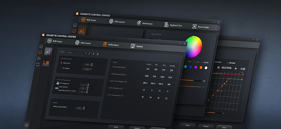Click orange monitor icon in front window sidebar
This screenshot has height=129, width=281.
[40, 52]
